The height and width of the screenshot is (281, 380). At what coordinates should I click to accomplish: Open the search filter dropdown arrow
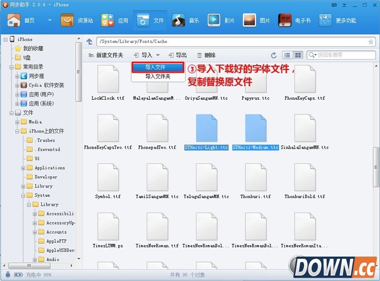click(316, 55)
